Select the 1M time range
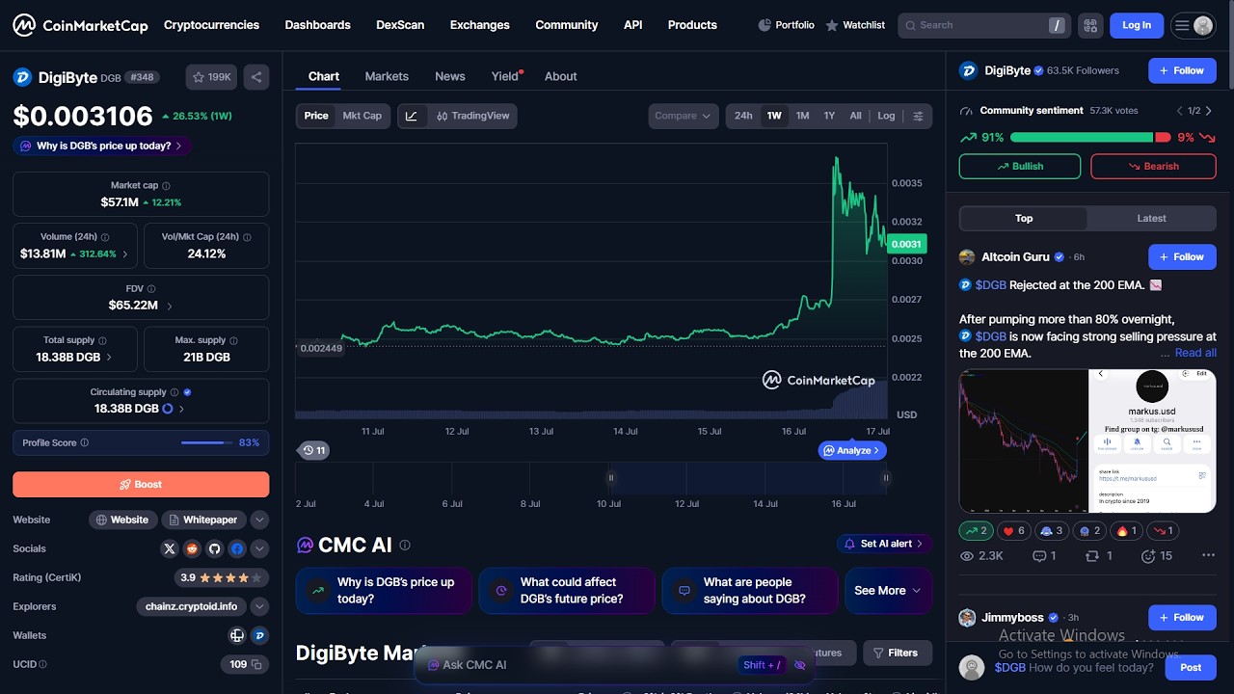The image size is (1234, 694). [802, 116]
